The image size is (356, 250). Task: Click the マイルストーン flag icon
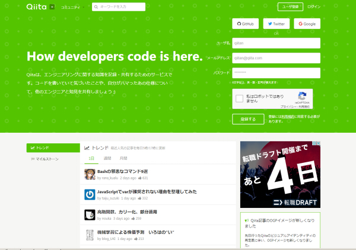pyautogui.click(x=33, y=159)
